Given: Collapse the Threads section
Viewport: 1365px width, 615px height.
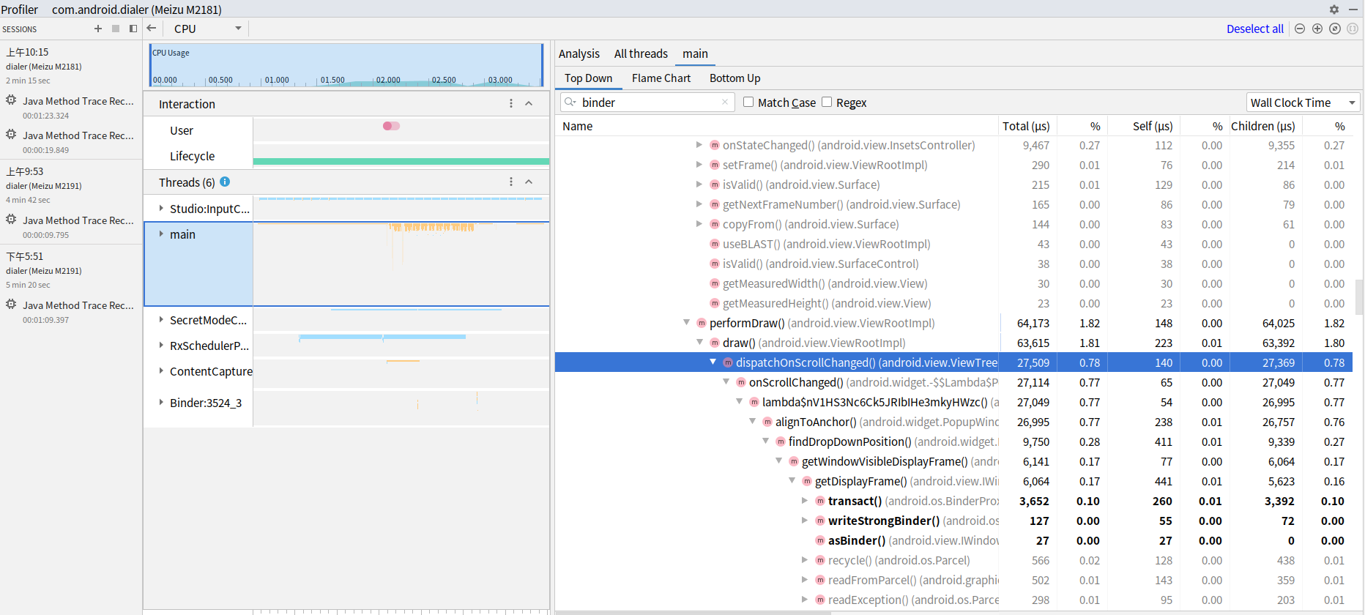Looking at the screenshot, I should pyautogui.click(x=529, y=182).
